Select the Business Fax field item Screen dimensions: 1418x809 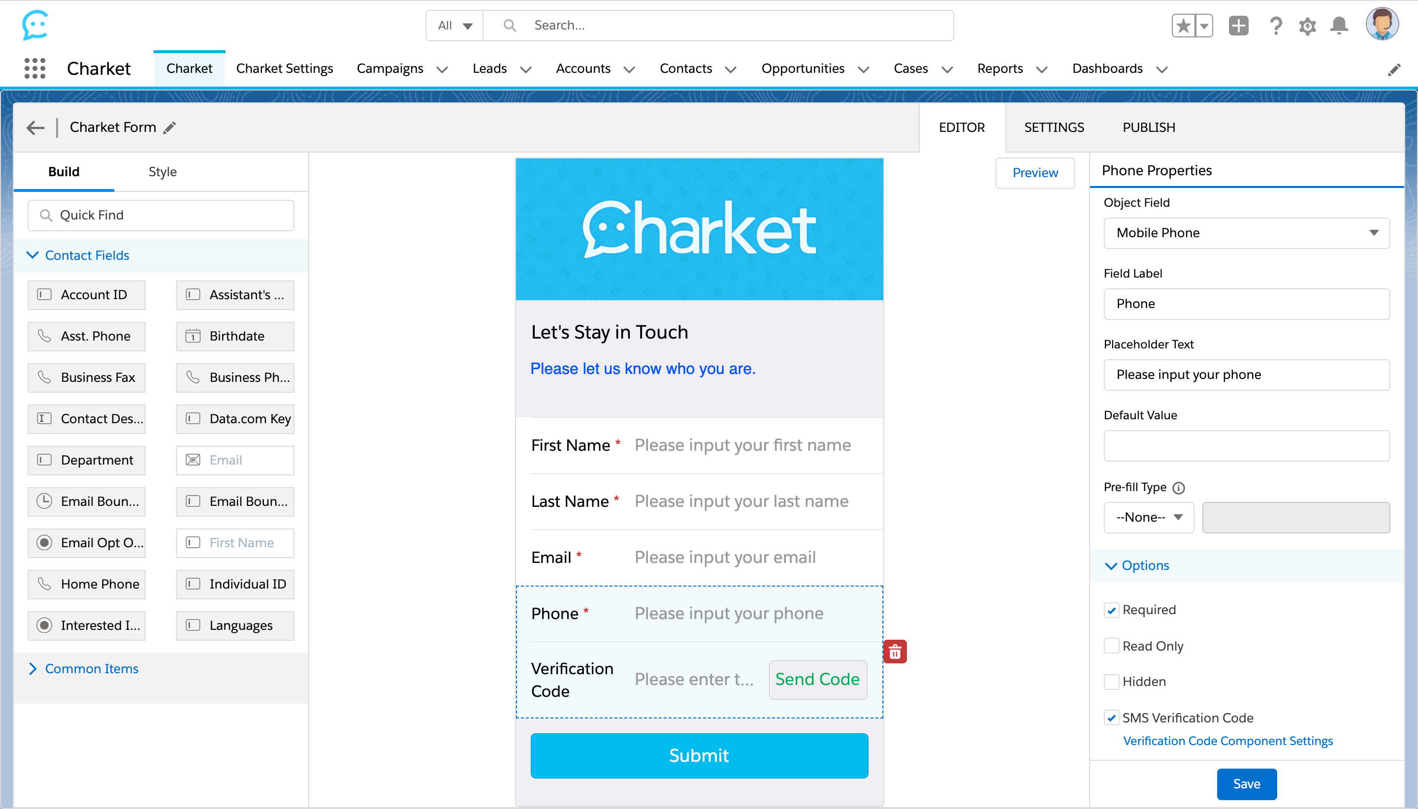[x=87, y=378]
